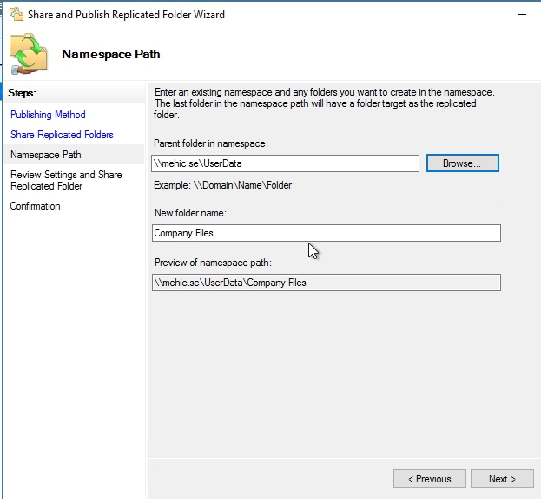Open the Share Replicated Folders step
Image resolution: width=541 pixels, height=499 pixels.
click(x=62, y=135)
